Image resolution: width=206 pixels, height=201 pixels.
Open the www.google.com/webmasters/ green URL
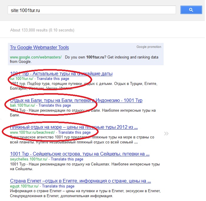point(36,57)
